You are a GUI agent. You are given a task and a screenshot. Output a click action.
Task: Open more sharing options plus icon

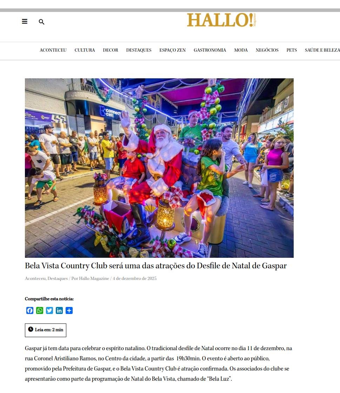pos(69,310)
